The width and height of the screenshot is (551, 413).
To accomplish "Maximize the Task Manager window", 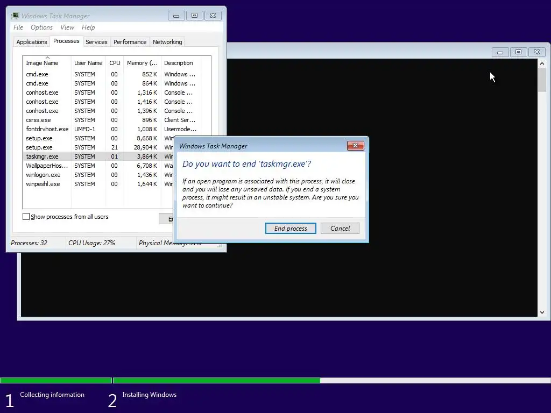I will (194, 16).
